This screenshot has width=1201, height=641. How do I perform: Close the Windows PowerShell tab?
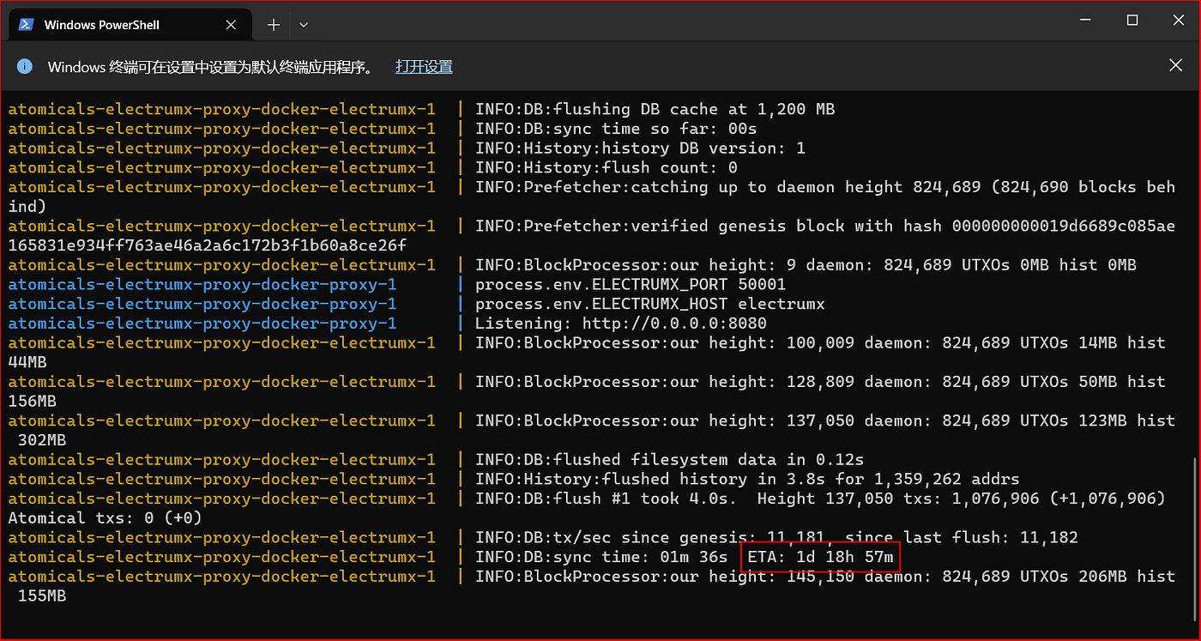(x=232, y=25)
